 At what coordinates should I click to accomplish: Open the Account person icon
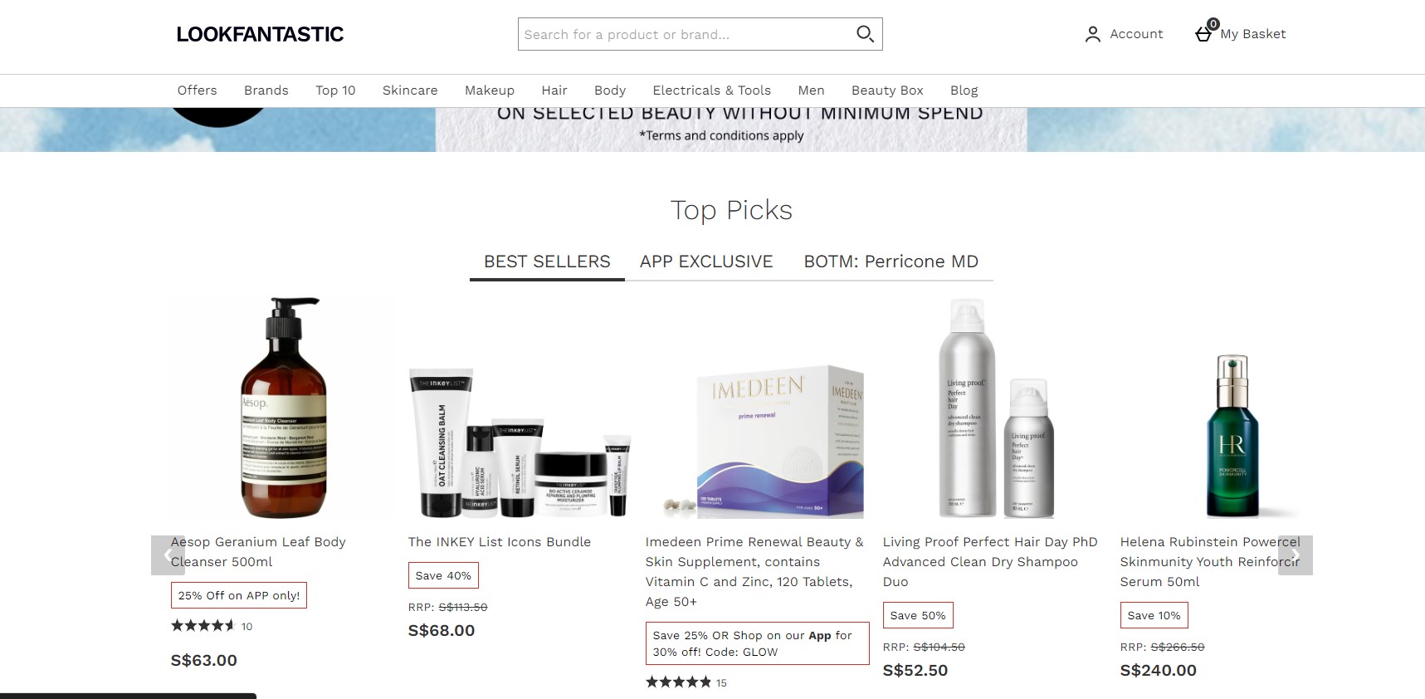(1092, 34)
